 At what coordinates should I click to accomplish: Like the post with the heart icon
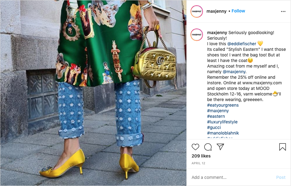195,147
